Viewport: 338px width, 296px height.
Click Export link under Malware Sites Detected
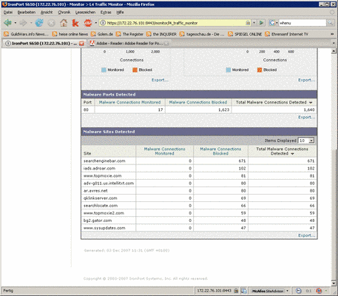[x=306, y=235]
